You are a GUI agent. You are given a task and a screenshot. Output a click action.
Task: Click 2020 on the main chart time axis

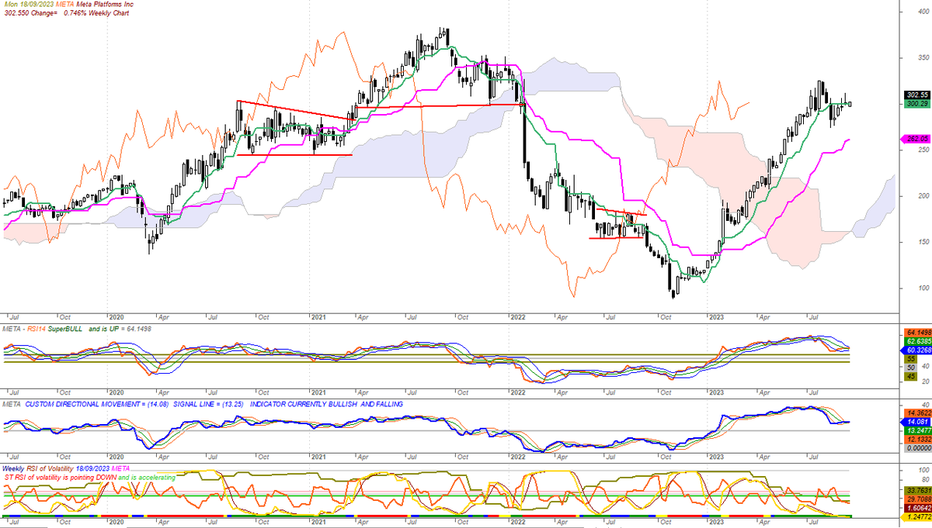pos(116,317)
